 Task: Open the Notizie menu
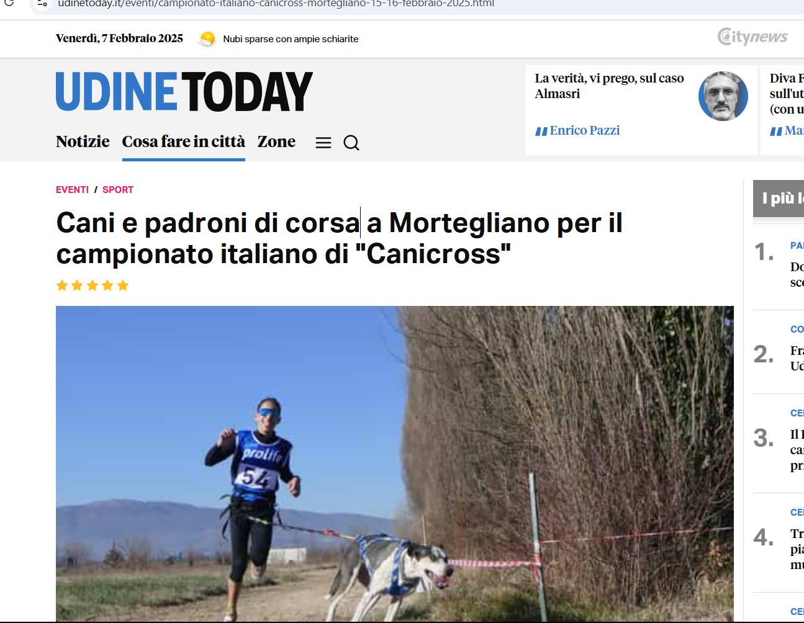point(83,141)
